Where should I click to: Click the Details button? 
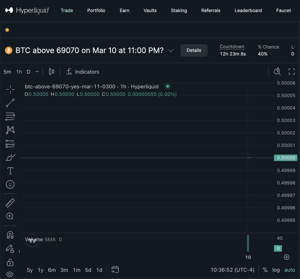click(194, 50)
